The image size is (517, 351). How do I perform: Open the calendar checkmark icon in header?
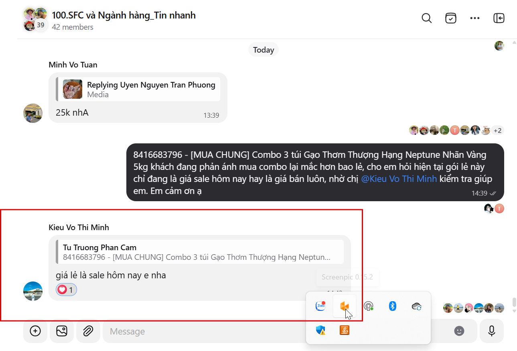(x=451, y=18)
